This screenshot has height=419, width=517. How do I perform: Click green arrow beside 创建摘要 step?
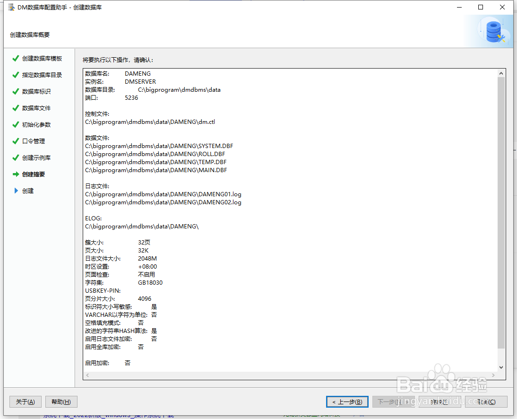[16, 174]
